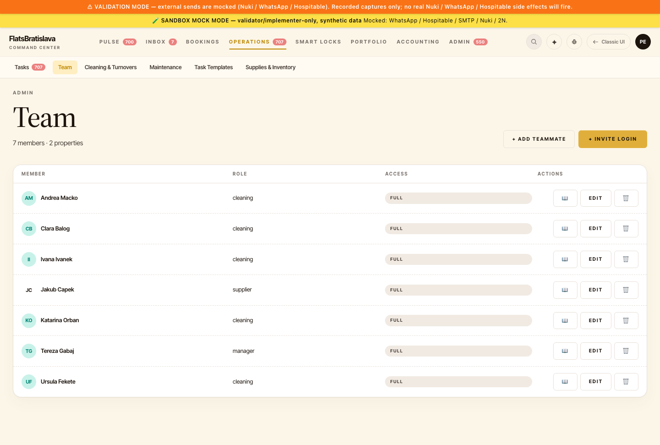660x445 pixels.
Task: Click trash icon for Tereza Gabaj
Action: click(x=626, y=351)
